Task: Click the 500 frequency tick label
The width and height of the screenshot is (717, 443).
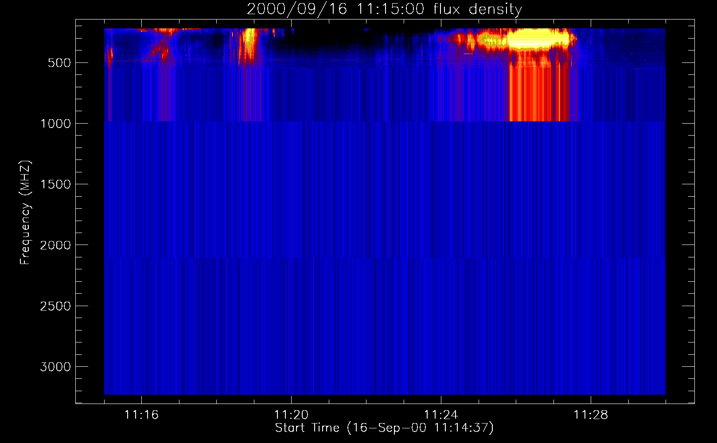Action: (x=59, y=63)
